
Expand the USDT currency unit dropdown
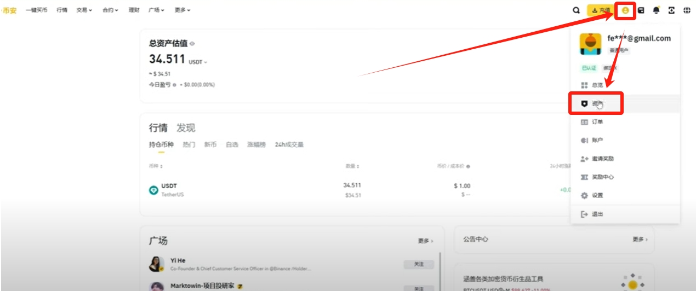click(x=198, y=62)
